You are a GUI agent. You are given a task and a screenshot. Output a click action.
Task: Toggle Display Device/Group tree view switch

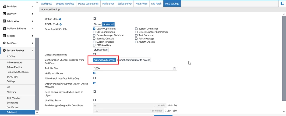click(94, 83)
